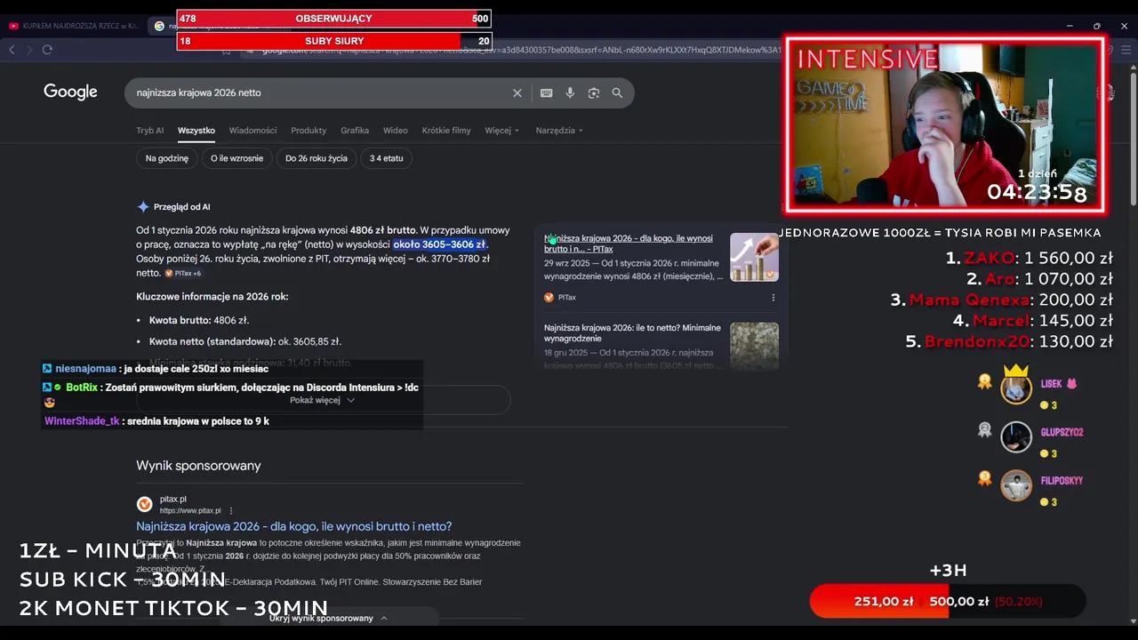Open the on-screen keyboard icon
The width and height of the screenshot is (1138, 640).
[546, 92]
